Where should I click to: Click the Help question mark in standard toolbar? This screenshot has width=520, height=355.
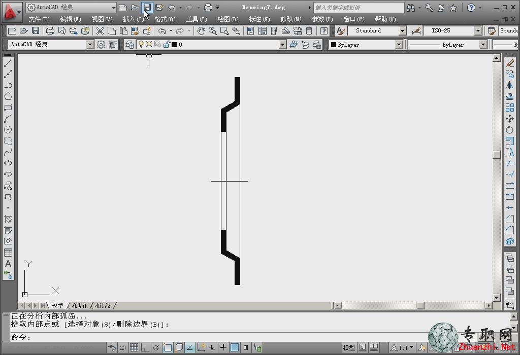[323, 31]
